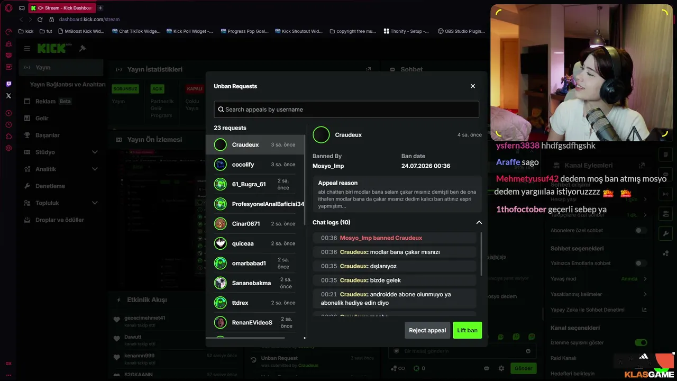Reload the page with the refresh icon
The width and height of the screenshot is (677, 381).
pos(40,20)
